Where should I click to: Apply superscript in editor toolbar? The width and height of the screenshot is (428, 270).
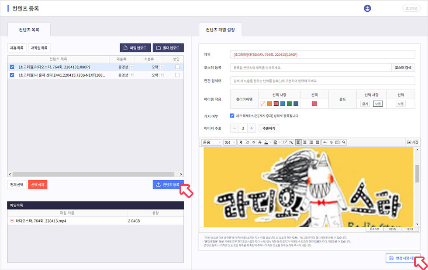(284, 142)
